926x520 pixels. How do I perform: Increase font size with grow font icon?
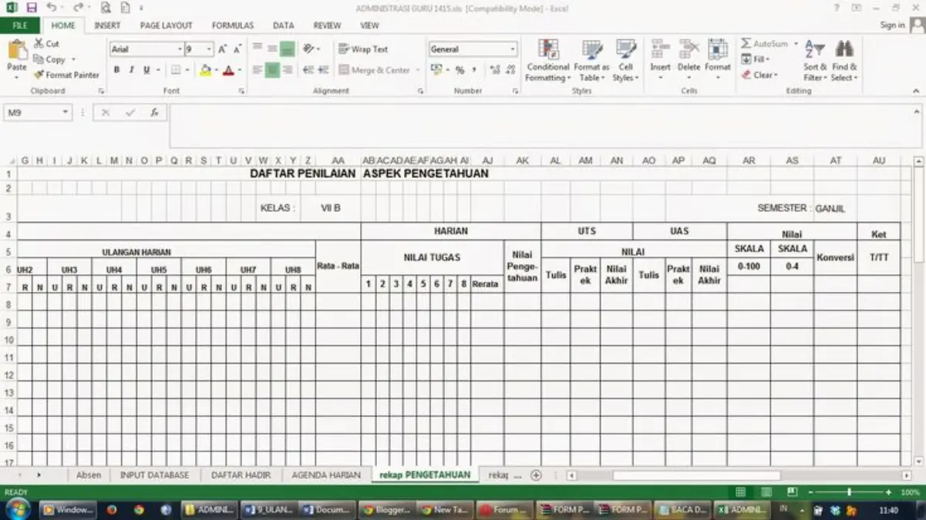[x=222, y=49]
